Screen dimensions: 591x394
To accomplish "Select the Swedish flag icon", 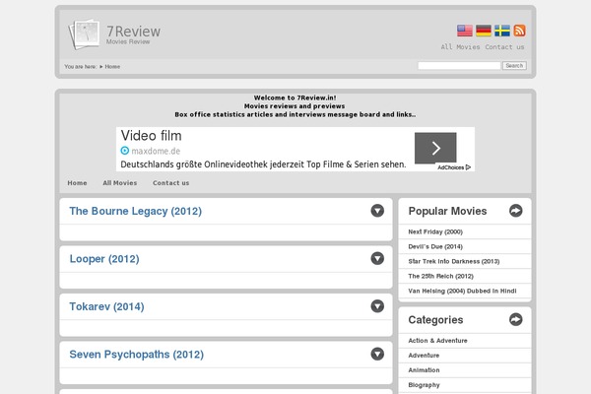I will point(501,32).
